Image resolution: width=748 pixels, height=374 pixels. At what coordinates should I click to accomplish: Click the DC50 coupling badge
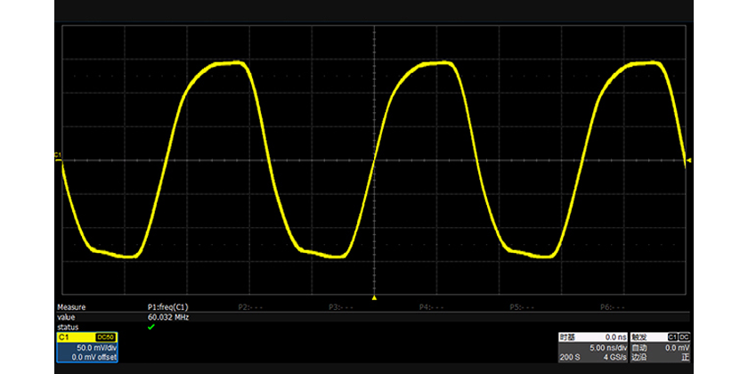pyautogui.click(x=105, y=337)
